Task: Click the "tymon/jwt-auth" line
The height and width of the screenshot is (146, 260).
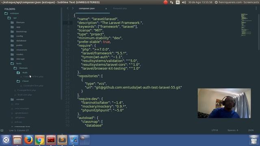Action: 102,57
